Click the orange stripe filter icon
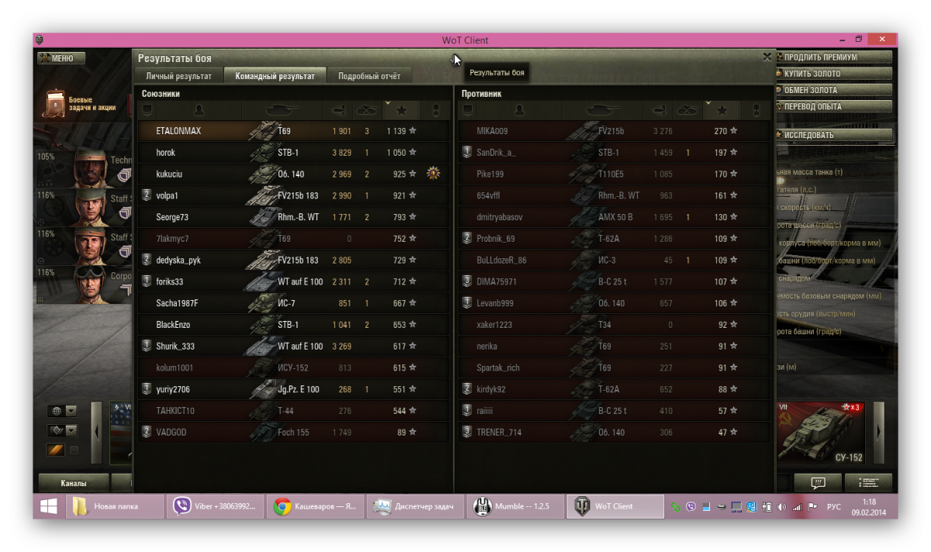Viewport: 931px width, 552px height. 55,450
